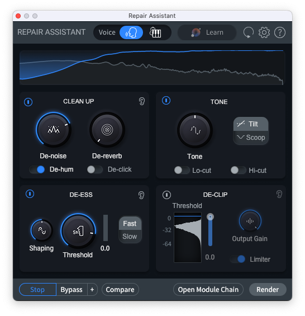Click the De-clip threshold slider handle
Image resolution: width=305 pixels, height=316 pixels.
[210, 217]
